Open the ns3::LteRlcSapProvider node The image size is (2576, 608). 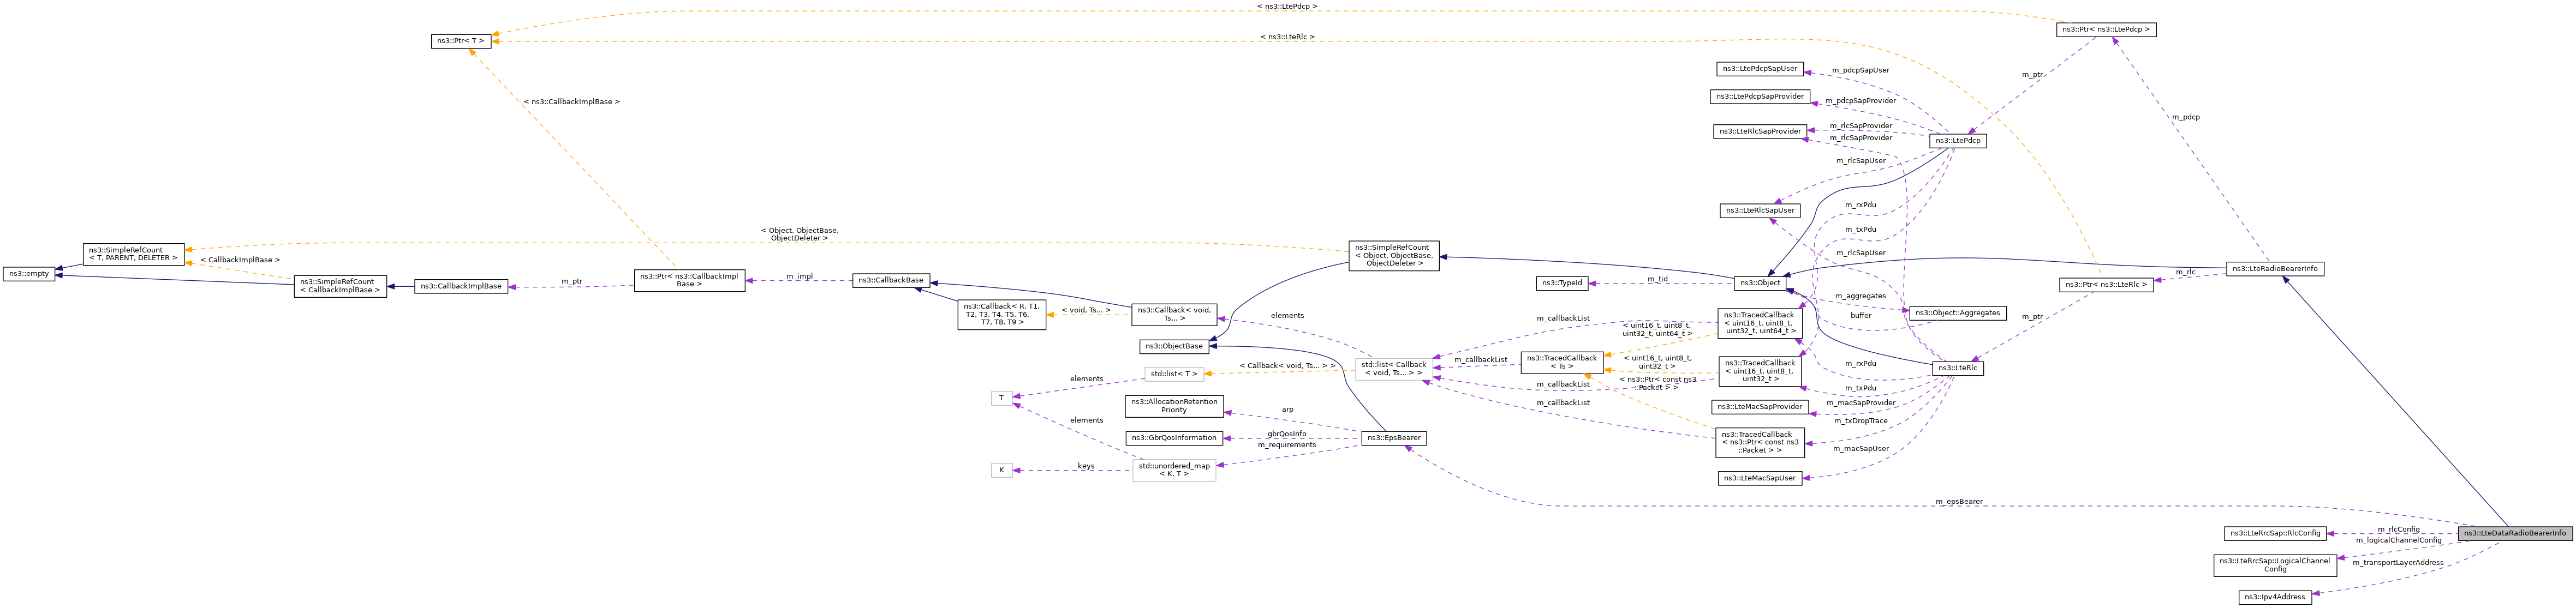click(x=1760, y=132)
